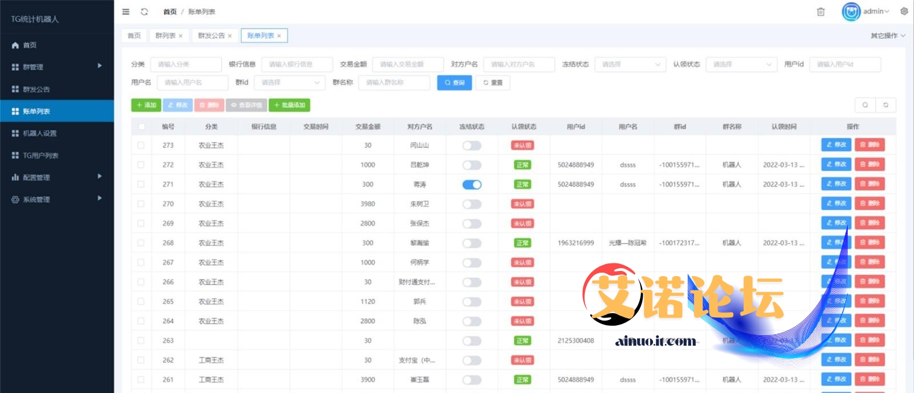
Task: Open the 认领状态 dropdown filter
Action: pyautogui.click(x=741, y=64)
